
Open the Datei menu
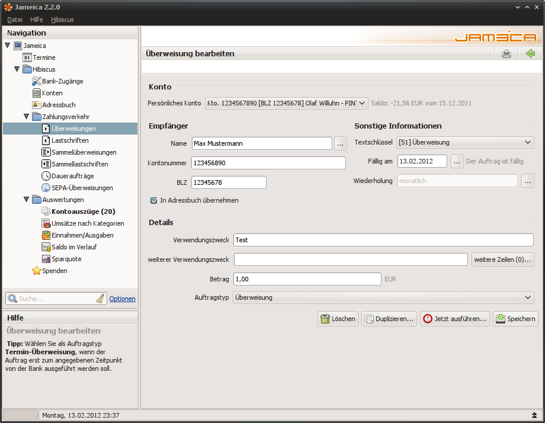point(15,20)
